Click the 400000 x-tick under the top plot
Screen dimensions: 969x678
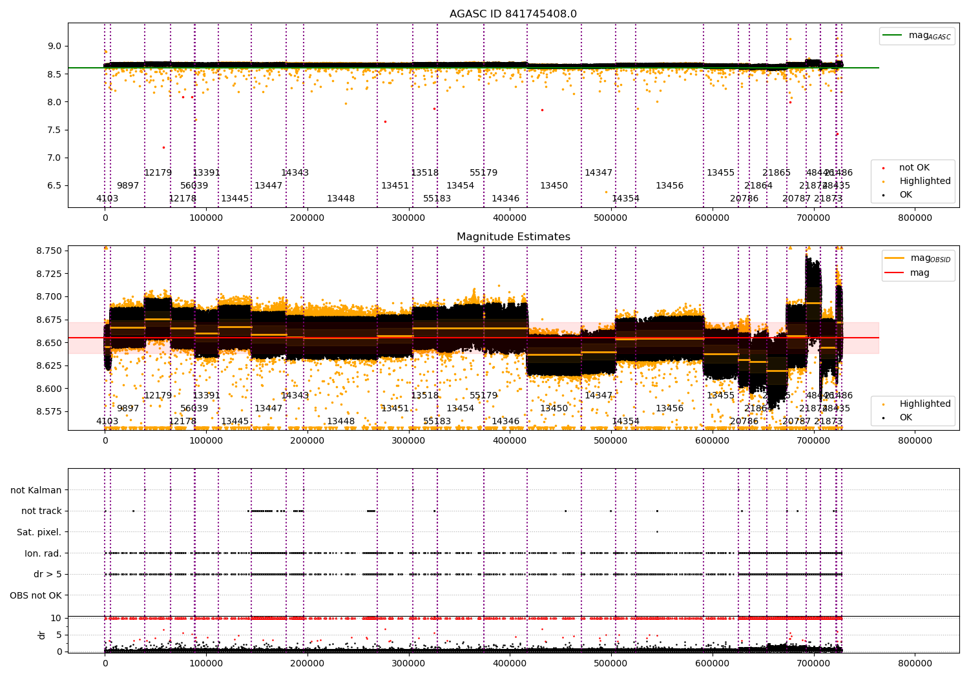(x=510, y=218)
